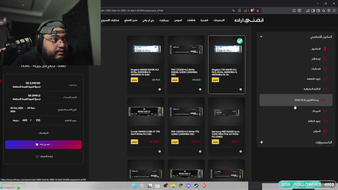This screenshot has height=190, width=338.
Task: Open التجميعات nav menu item
Action: click(x=219, y=20)
